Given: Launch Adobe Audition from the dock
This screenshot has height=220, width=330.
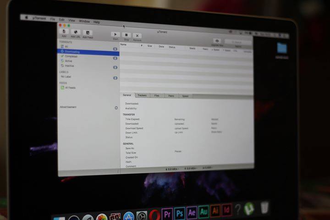Looking at the screenshot, I should coord(203,211).
